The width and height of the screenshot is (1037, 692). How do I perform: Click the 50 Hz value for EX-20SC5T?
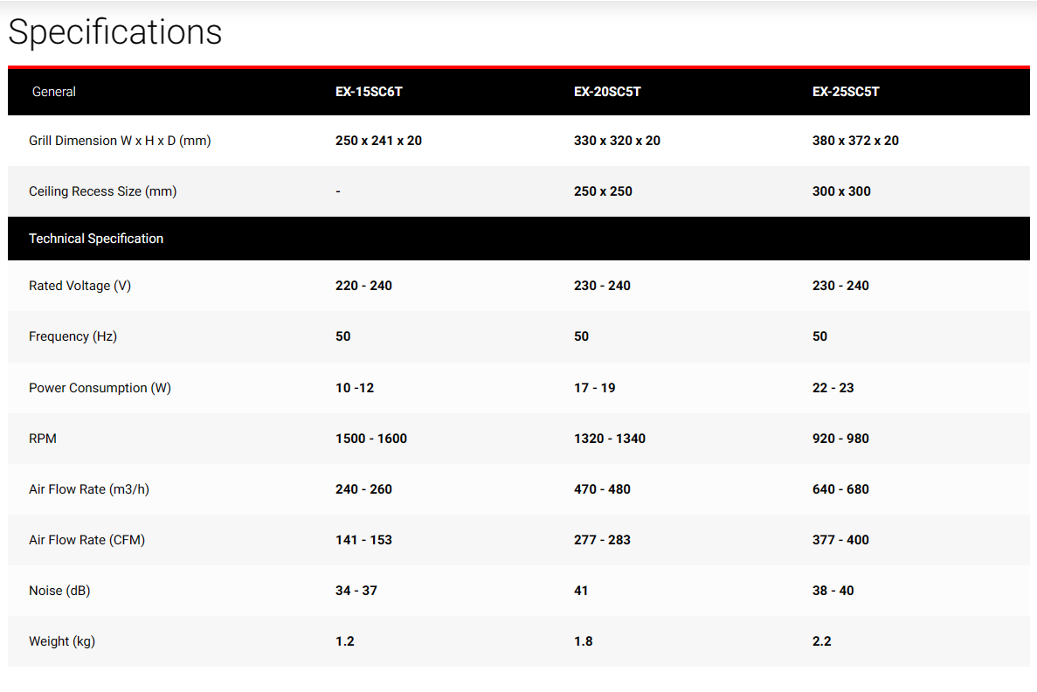582,336
